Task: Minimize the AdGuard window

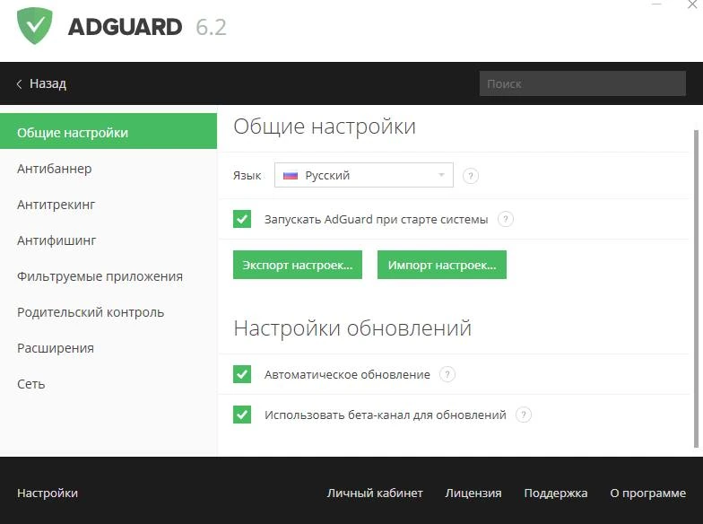Action: (656, 4)
